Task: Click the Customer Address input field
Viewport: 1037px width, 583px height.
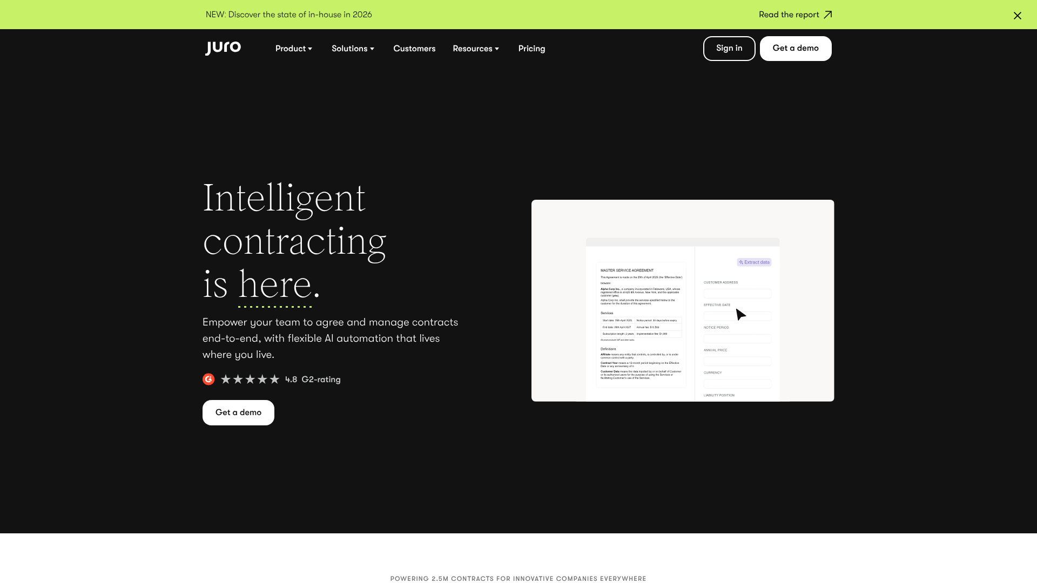Action: pos(737,293)
